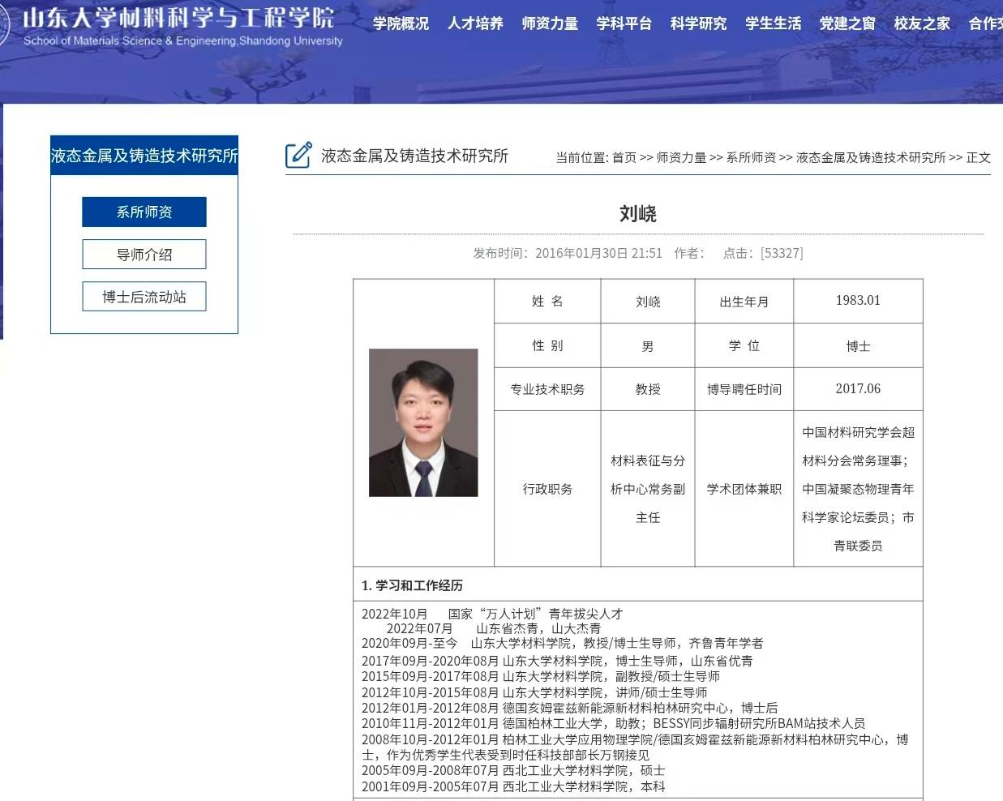
Task: Click the portrait photo of 刘峣
Action: point(423,422)
